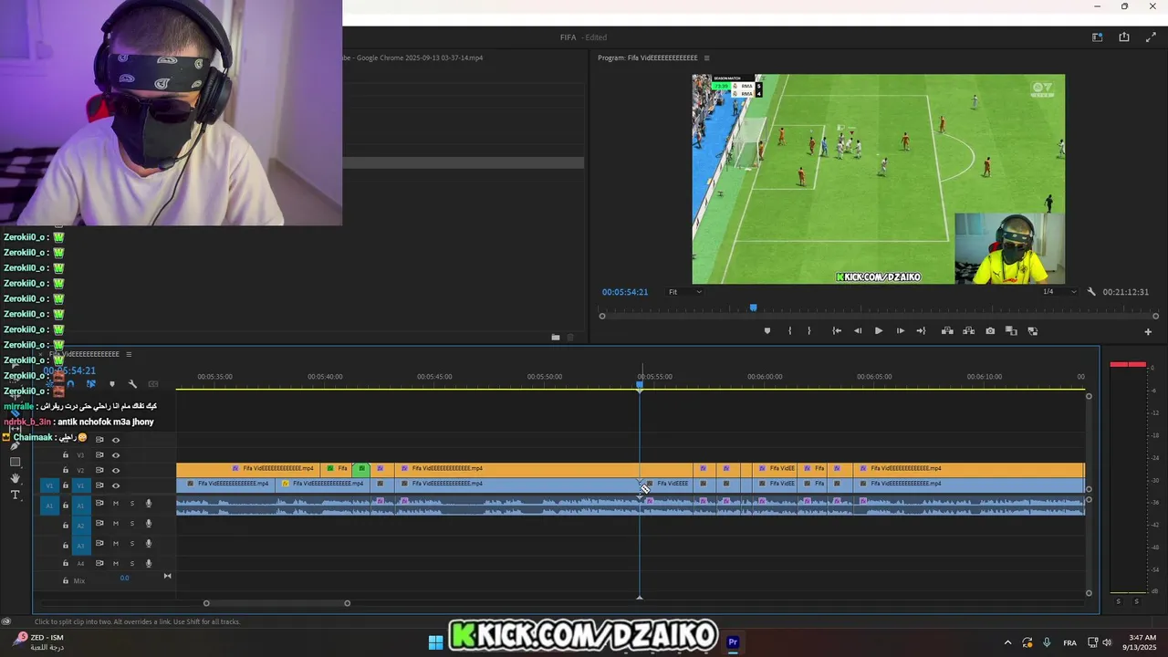Click FRA language indicator in tray
This screenshot has width=1168, height=657.
(x=1069, y=642)
